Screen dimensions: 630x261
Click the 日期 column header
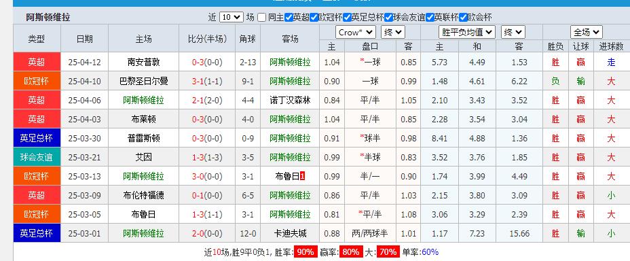[x=84, y=39]
